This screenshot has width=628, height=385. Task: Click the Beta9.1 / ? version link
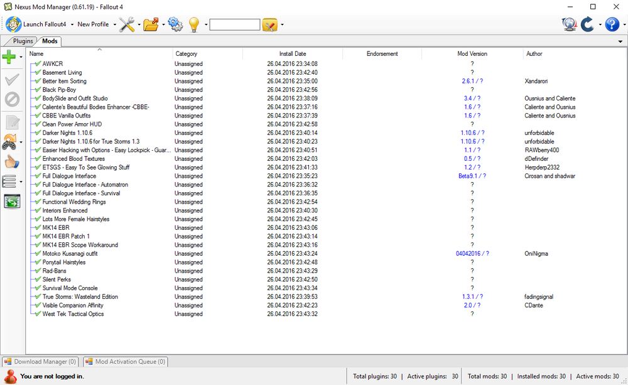coord(472,176)
